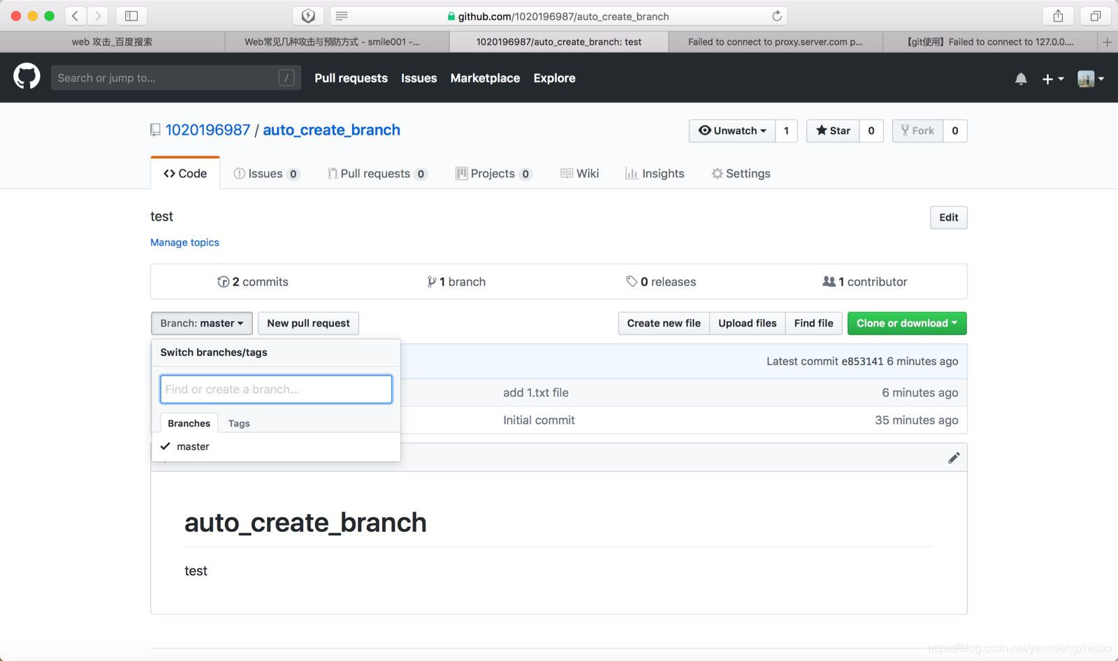Select the Settings tab
Screen dimensions: 1118x661
[741, 173]
